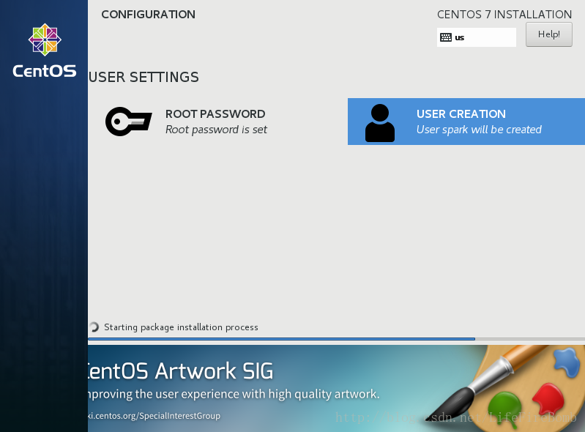Click the CentOS Artwork SIG banner title
This screenshot has height=432, width=585.
(x=181, y=370)
